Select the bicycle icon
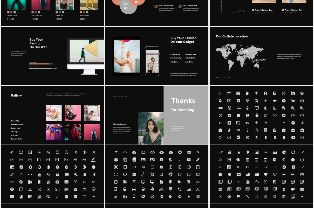Screen dimensions: 314x208 [161, 189]
